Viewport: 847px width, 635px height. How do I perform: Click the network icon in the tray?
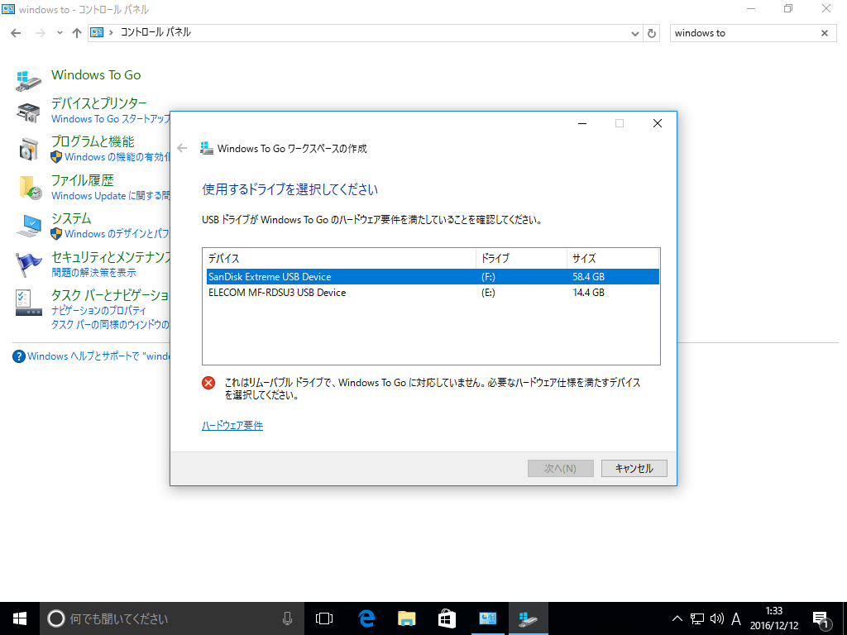click(x=696, y=618)
